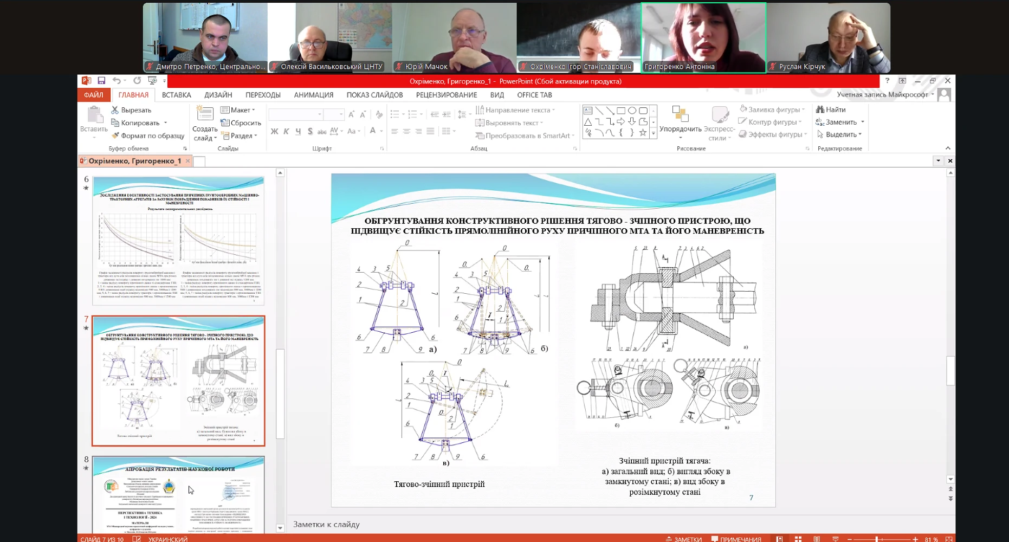Open the Выделить select dropdown
Screen dimensions: 1009x542
point(840,134)
